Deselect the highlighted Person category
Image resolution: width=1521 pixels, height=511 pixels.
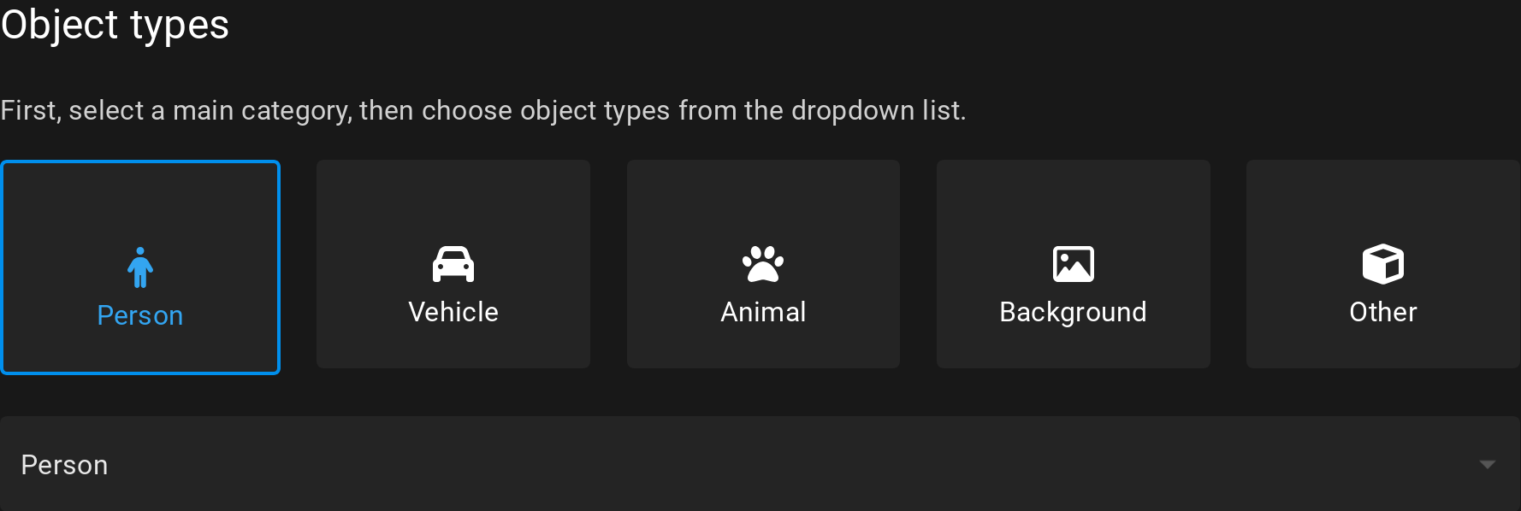pyautogui.click(x=139, y=267)
